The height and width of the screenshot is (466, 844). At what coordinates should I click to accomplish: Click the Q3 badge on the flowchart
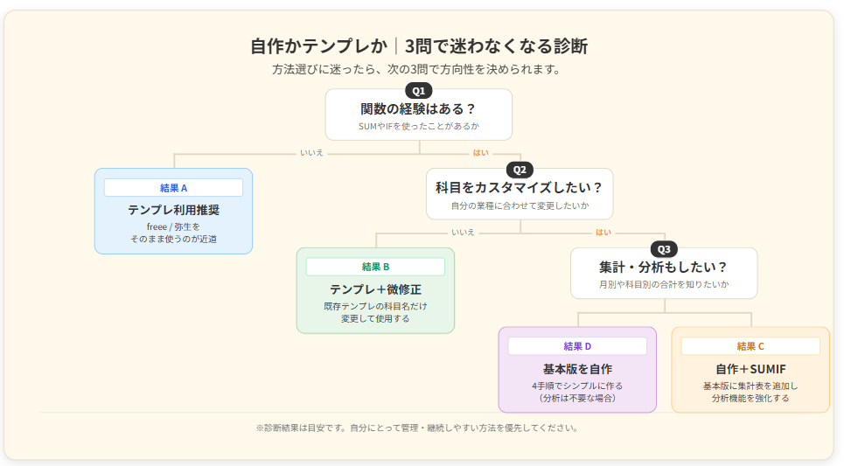click(664, 249)
